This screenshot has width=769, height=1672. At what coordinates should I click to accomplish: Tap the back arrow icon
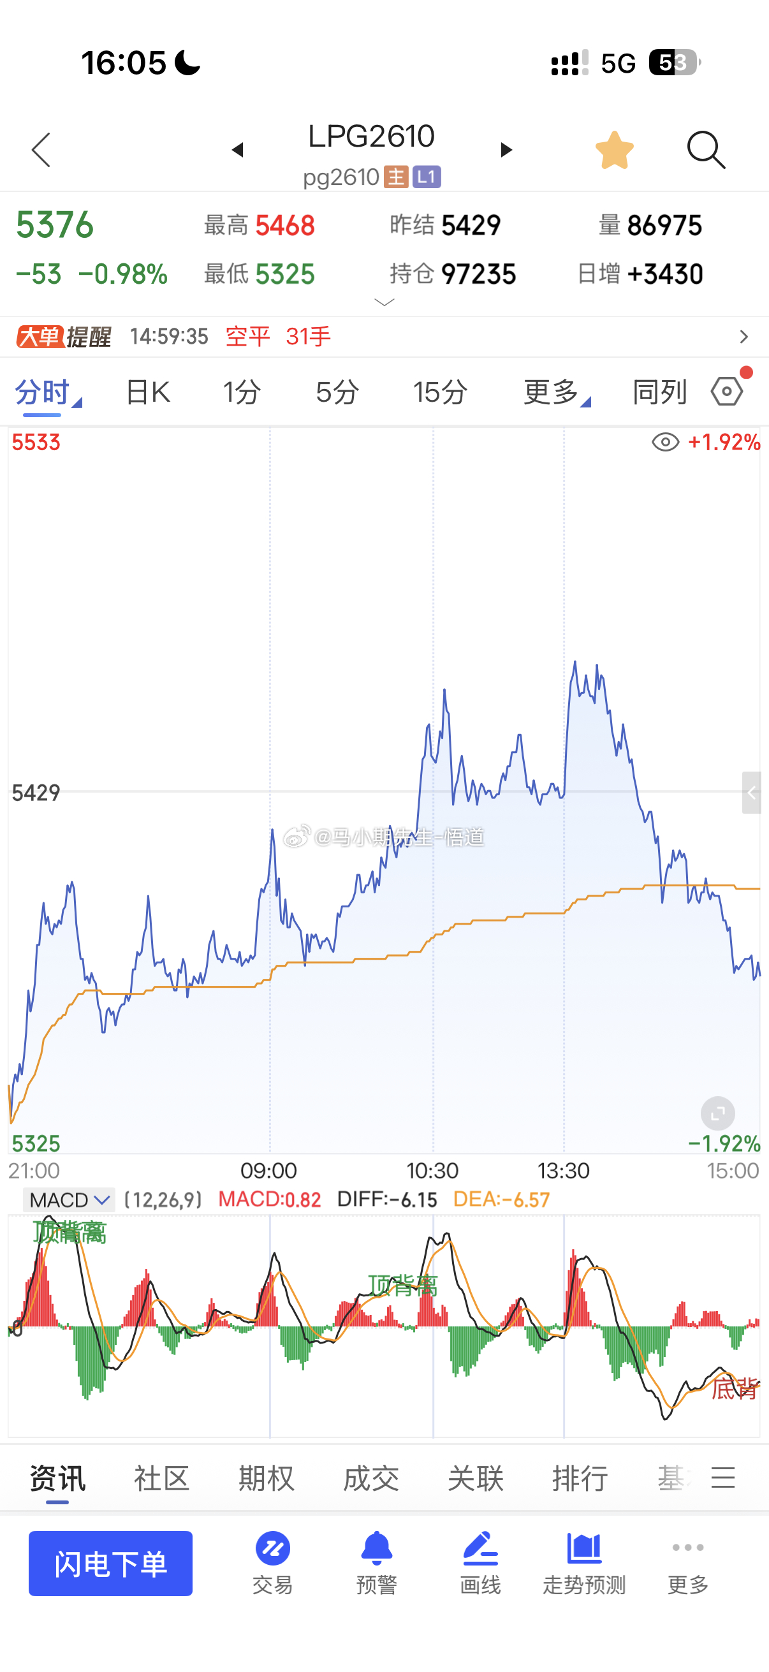point(41,150)
